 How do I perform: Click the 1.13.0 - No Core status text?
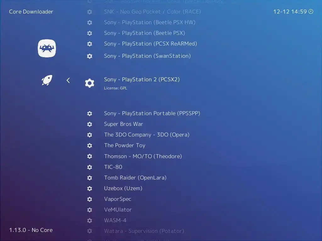[x=31, y=230]
